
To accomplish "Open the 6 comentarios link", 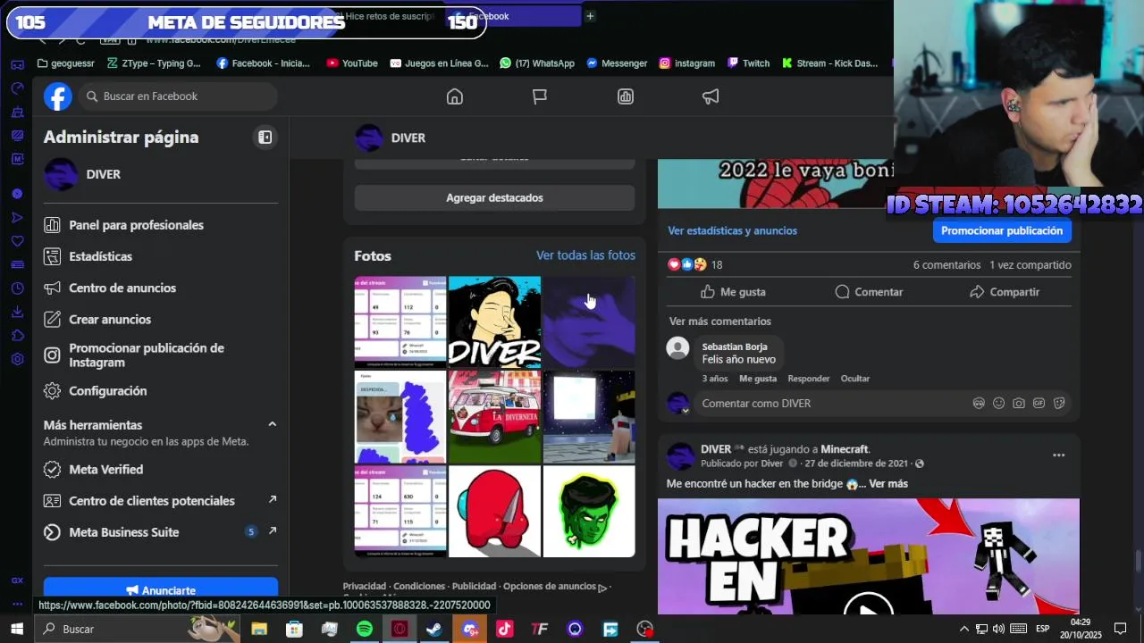I will point(946,265).
